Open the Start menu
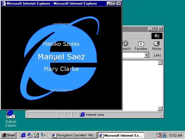The image size is (185, 139). click(x=8, y=135)
